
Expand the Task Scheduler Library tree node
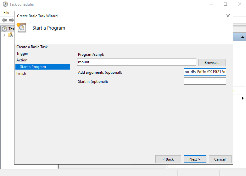pos(4,35)
